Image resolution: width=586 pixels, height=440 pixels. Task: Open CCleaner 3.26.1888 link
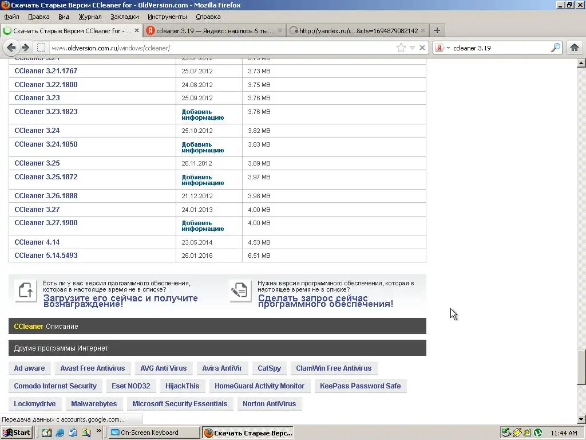coord(46,196)
